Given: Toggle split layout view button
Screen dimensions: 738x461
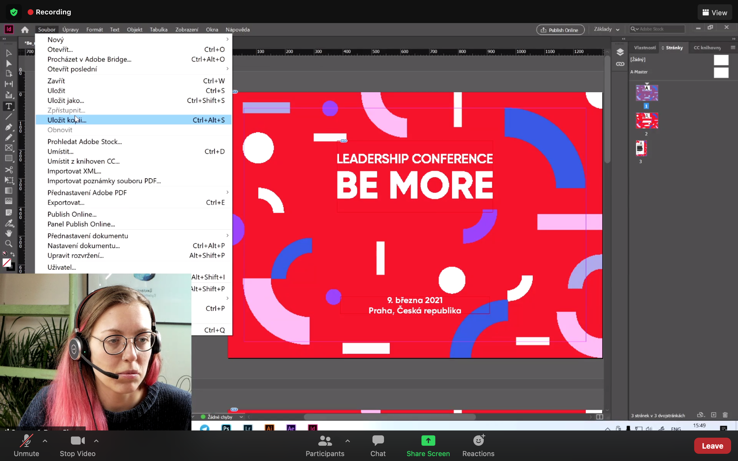Looking at the screenshot, I should (599, 417).
